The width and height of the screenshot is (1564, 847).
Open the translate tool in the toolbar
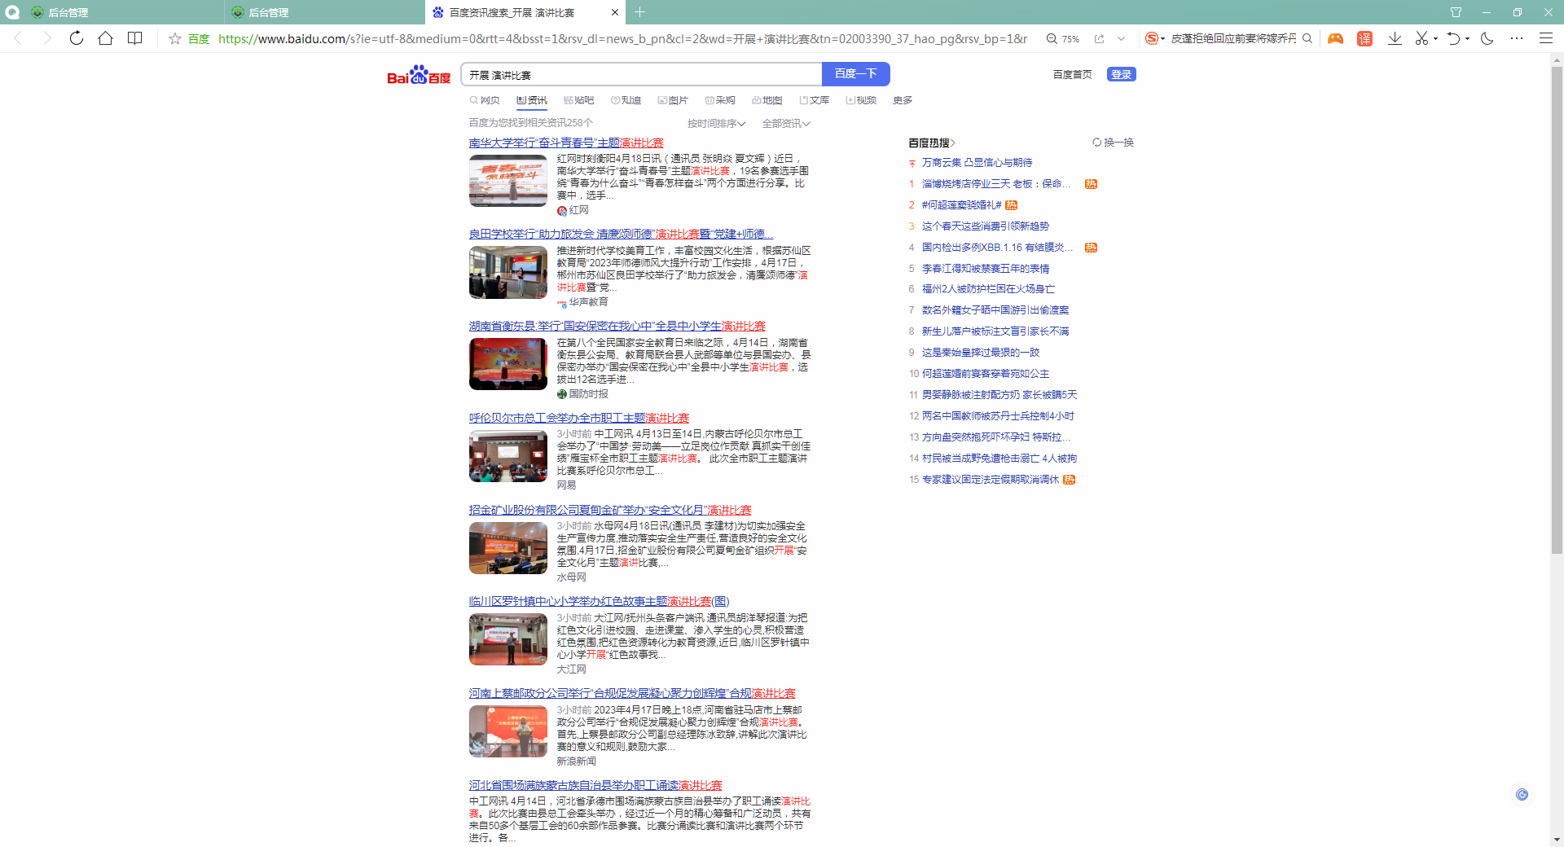click(1365, 38)
